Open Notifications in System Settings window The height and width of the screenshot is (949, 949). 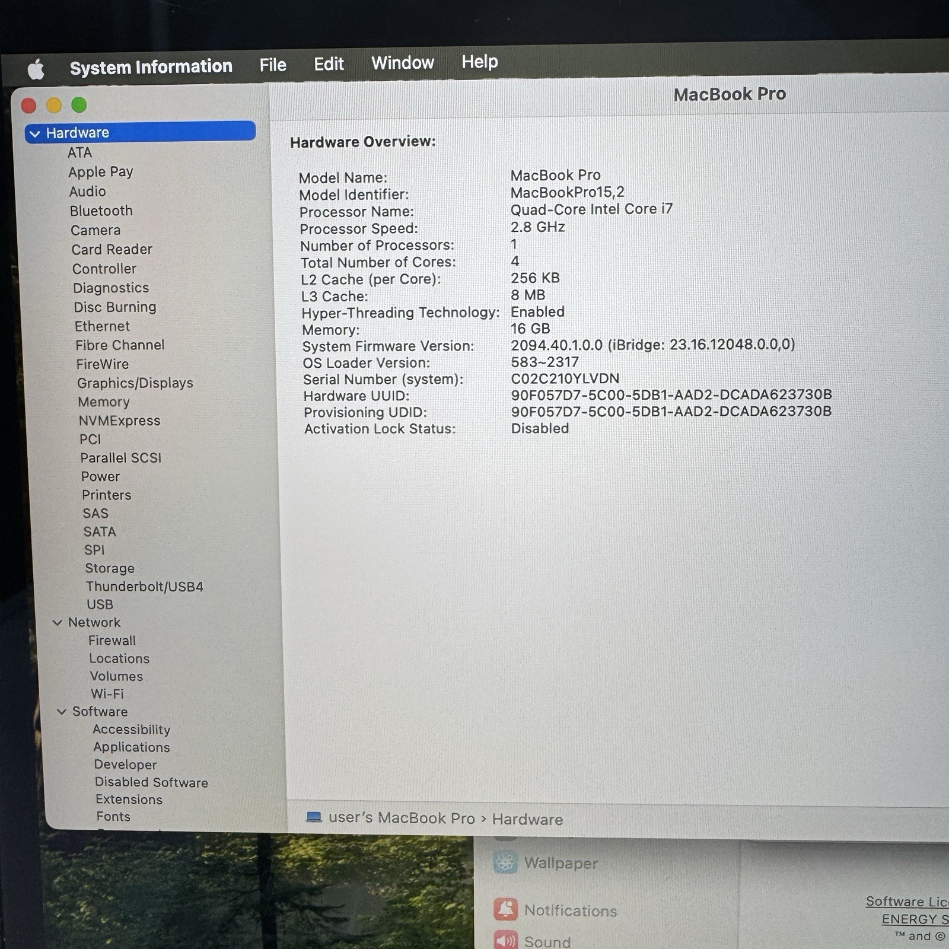coord(555,910)
